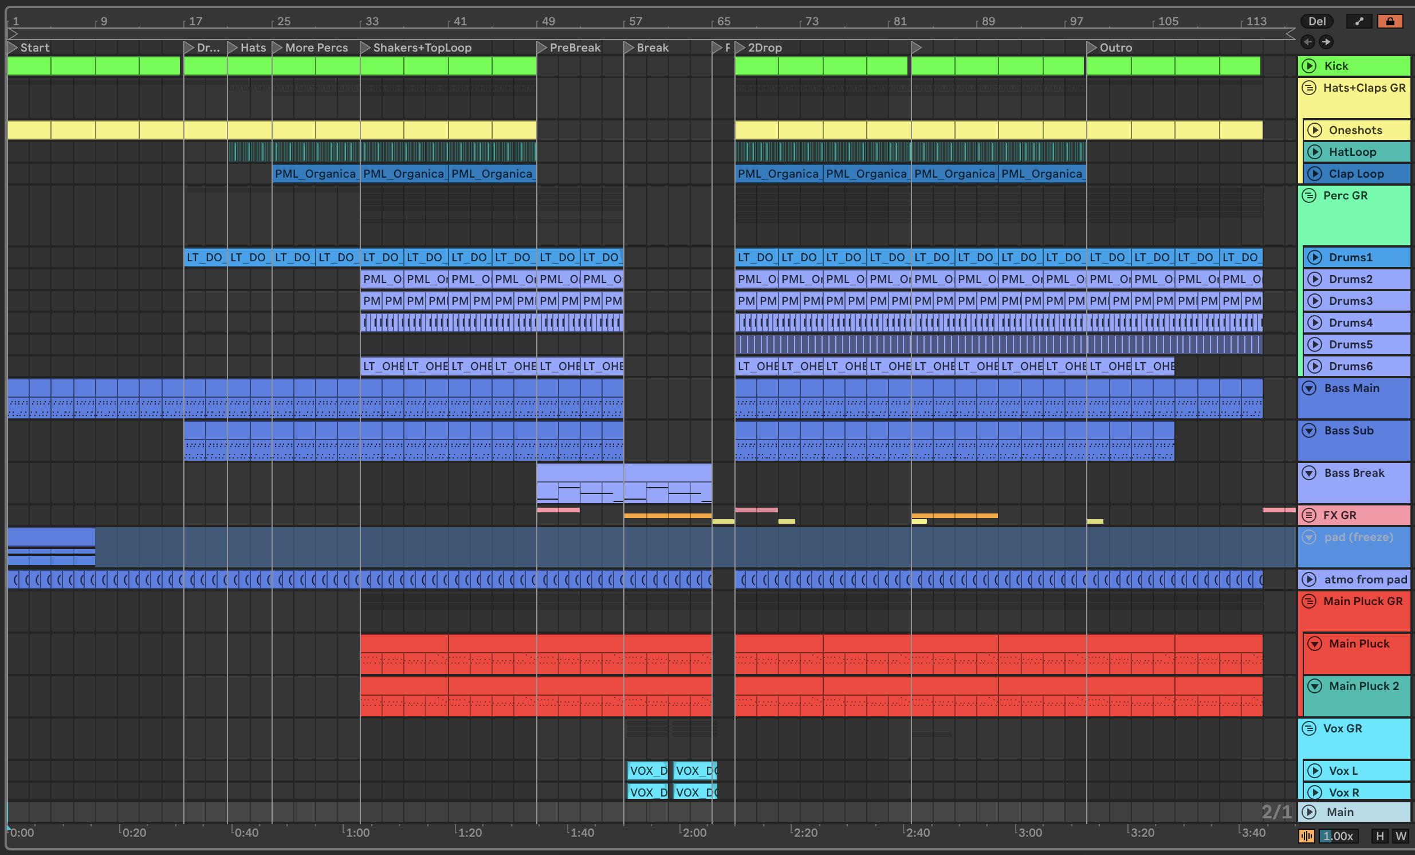This screenshot has width=1415, height=855.
Task: Click the W optimize width button
Action: (x=1401, y=836)
